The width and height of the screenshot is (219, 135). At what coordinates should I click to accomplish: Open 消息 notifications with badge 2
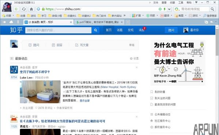pyautogui.click(x=142, y=30)
